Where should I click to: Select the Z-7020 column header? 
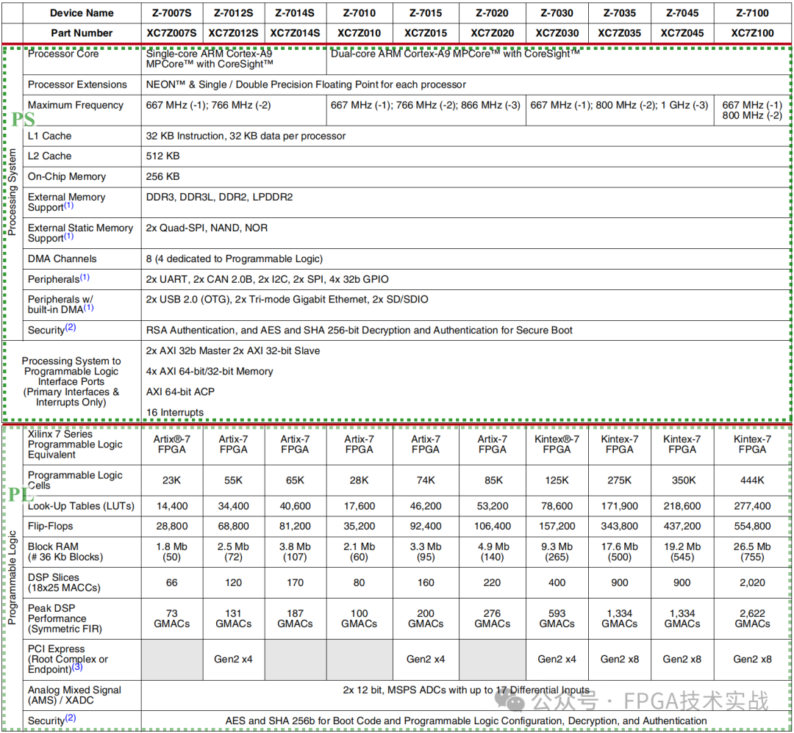pos(492,13)
